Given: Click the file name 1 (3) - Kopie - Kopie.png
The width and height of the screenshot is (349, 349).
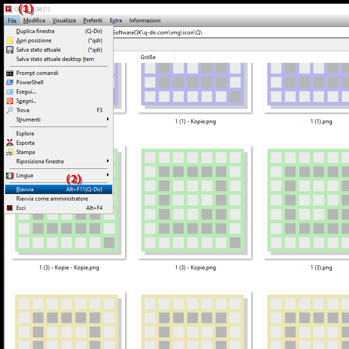Looking at the screenshot, I should tap(69, 268).
